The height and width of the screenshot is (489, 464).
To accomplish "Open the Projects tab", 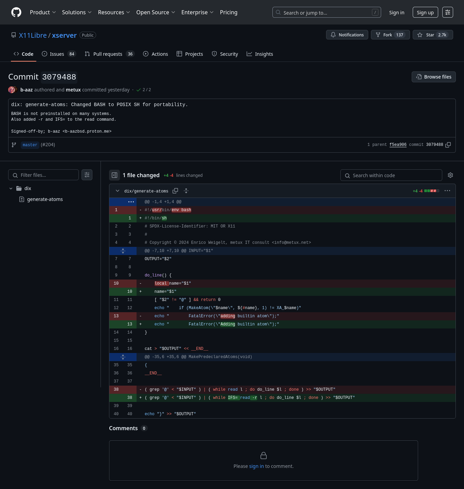I will pyautogui.click(x=190, y=54).
